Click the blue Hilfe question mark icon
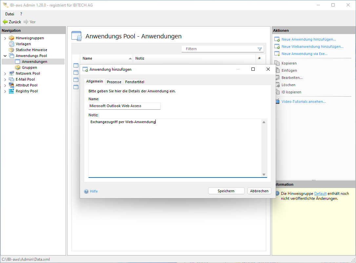The height and width of the screenshot is (263, 356). [86, 191]
